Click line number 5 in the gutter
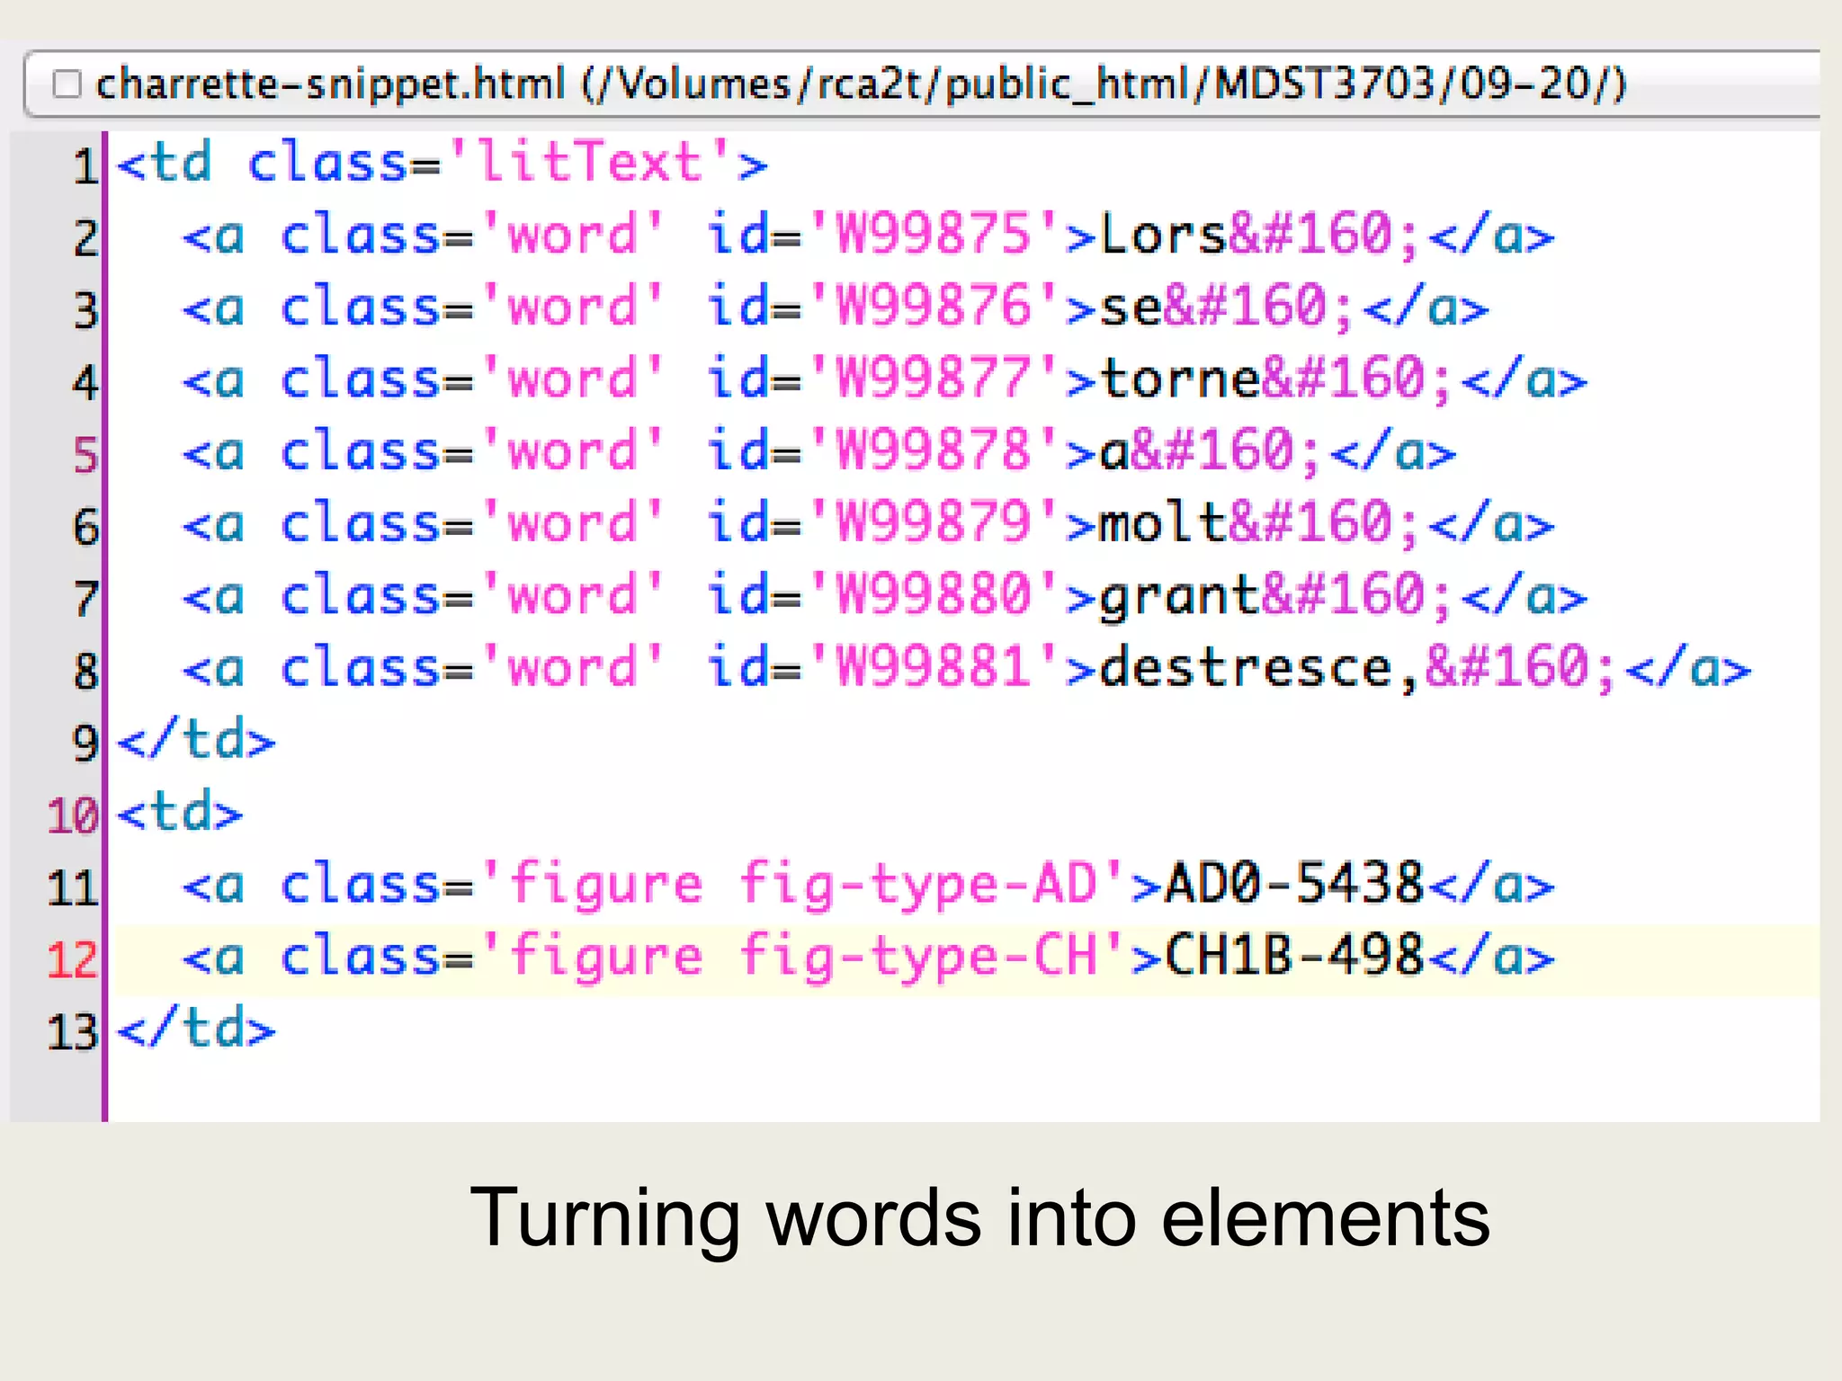This screenshot has width=1842, height=1381. tap(85, 455)
